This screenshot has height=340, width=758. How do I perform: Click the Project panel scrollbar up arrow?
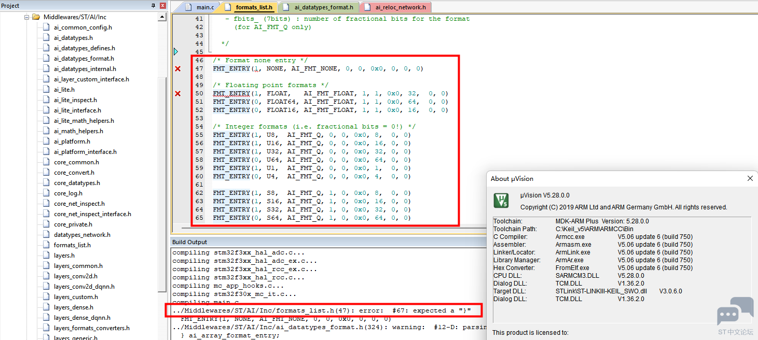point(162,17)
